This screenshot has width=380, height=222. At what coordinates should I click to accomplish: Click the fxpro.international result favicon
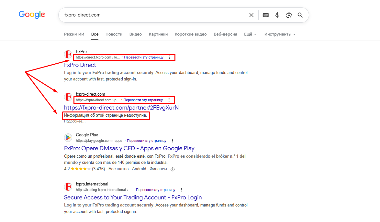(68, 187)
